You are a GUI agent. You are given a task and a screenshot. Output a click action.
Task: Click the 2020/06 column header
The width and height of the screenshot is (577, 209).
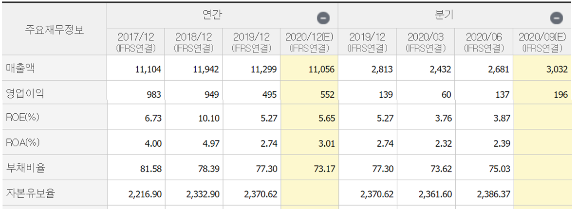coord(484,41)
